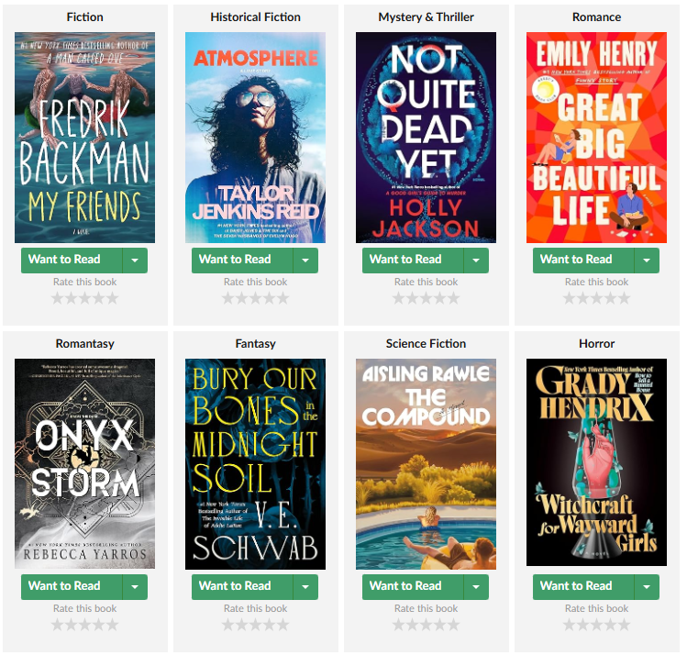Give Witchcraft for Wayward Girls four stars
687x655 pixels.
pyautogui.click(x=610, y=625)
